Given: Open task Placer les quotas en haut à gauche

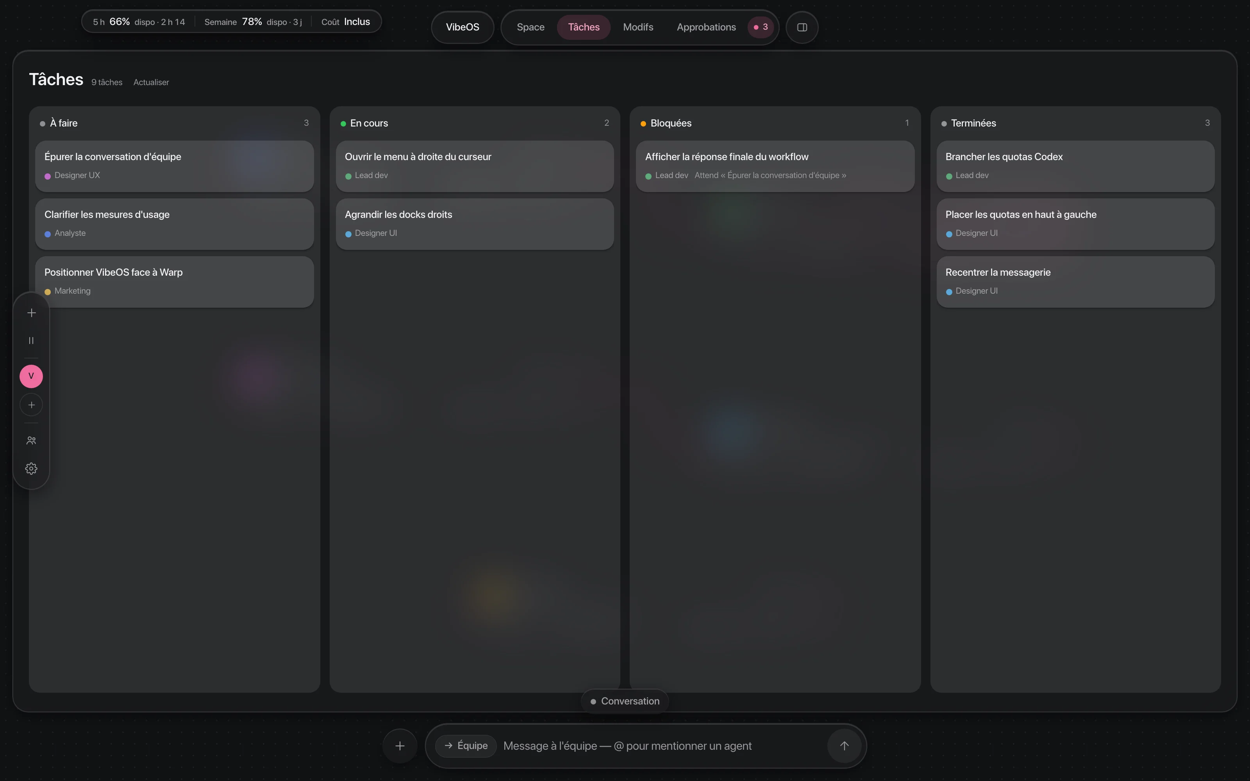Looking at the screenshot, I should (x=1075, y=224).
